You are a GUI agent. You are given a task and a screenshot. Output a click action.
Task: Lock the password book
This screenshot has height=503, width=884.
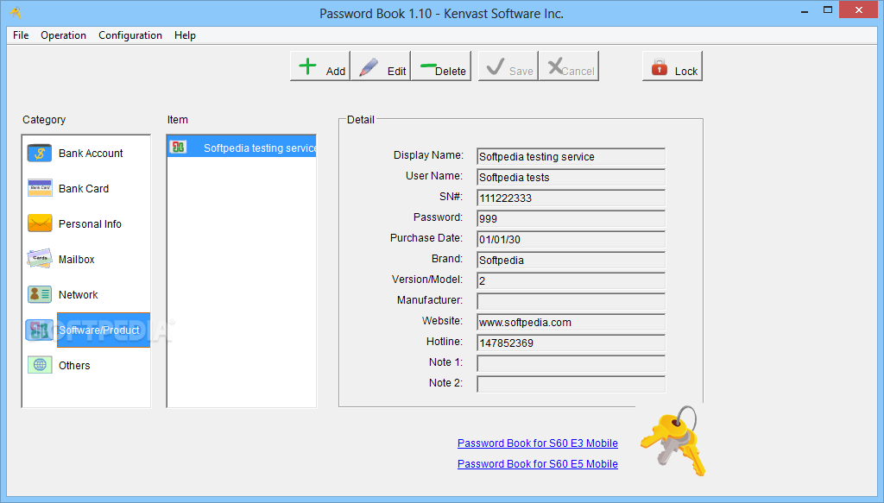672,66
